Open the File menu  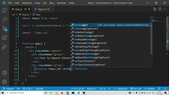click(x=10, y=3)
